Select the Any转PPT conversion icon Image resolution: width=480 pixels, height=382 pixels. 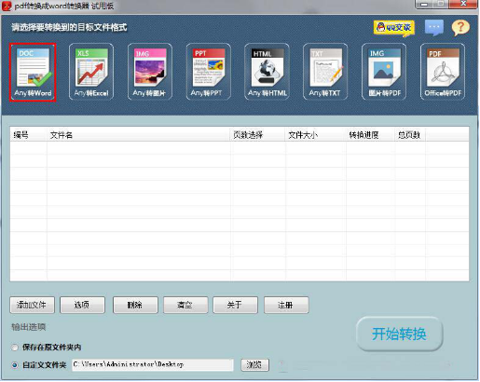[x=208, y=72]
